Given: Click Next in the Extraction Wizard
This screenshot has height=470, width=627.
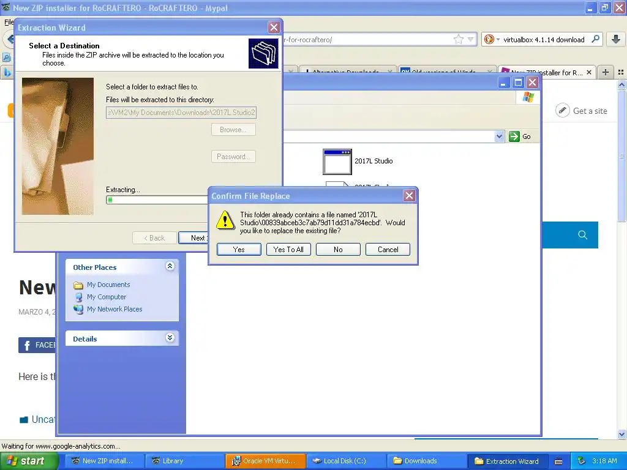Looking at the screenshot, I should pos(193,238).
